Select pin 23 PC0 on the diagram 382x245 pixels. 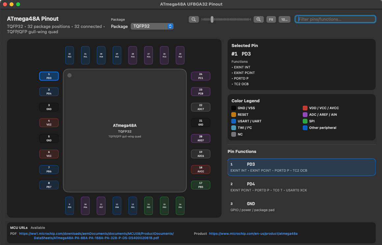coord(201,92)
